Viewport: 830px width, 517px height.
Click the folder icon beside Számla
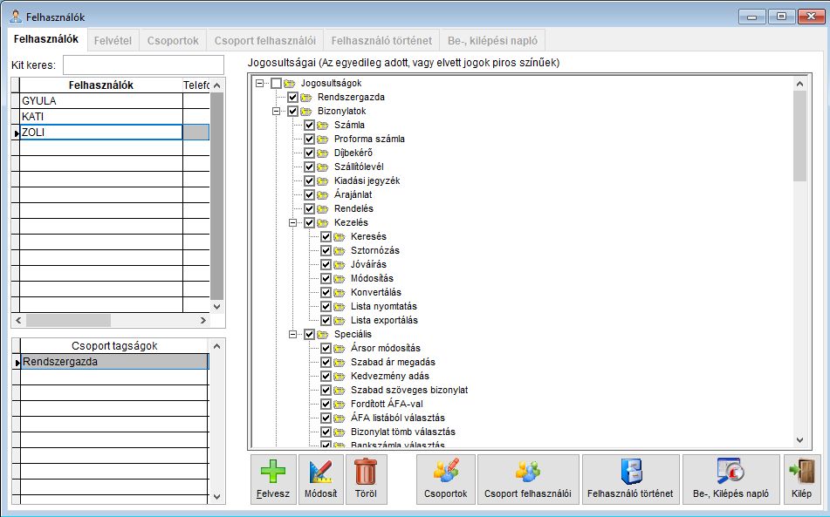point(323,126)
